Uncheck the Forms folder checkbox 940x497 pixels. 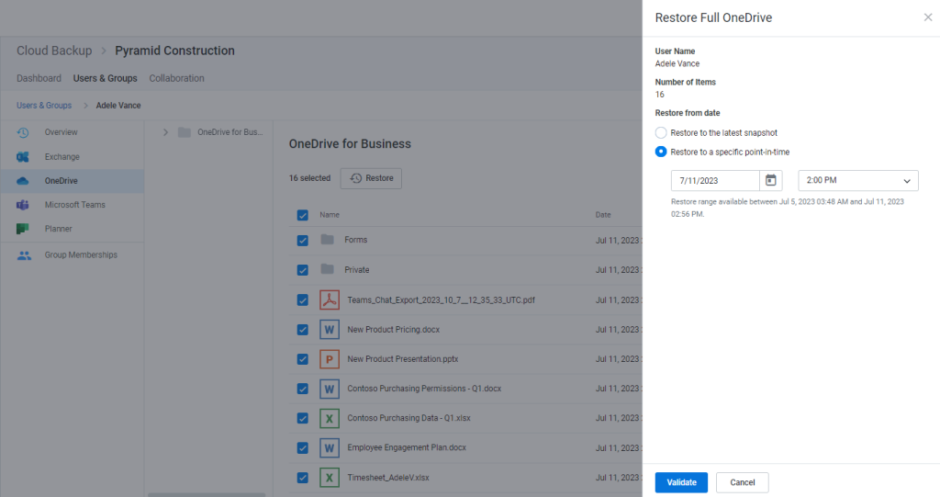[303, 240]
